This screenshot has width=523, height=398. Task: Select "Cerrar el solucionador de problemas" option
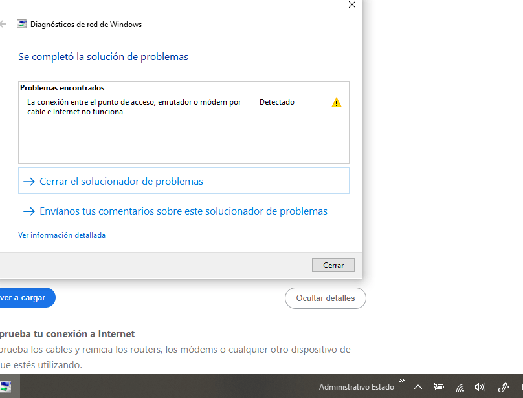point(184,181)
